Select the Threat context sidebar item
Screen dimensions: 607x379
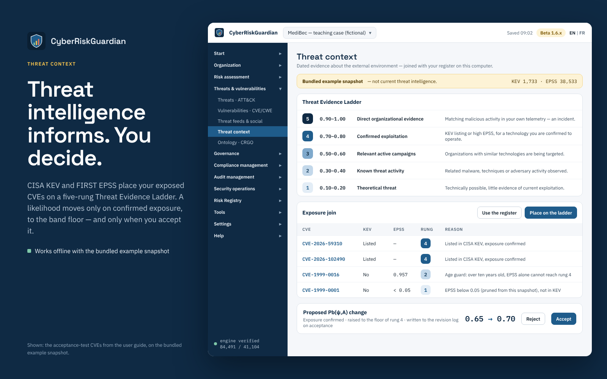coord(248,132)
